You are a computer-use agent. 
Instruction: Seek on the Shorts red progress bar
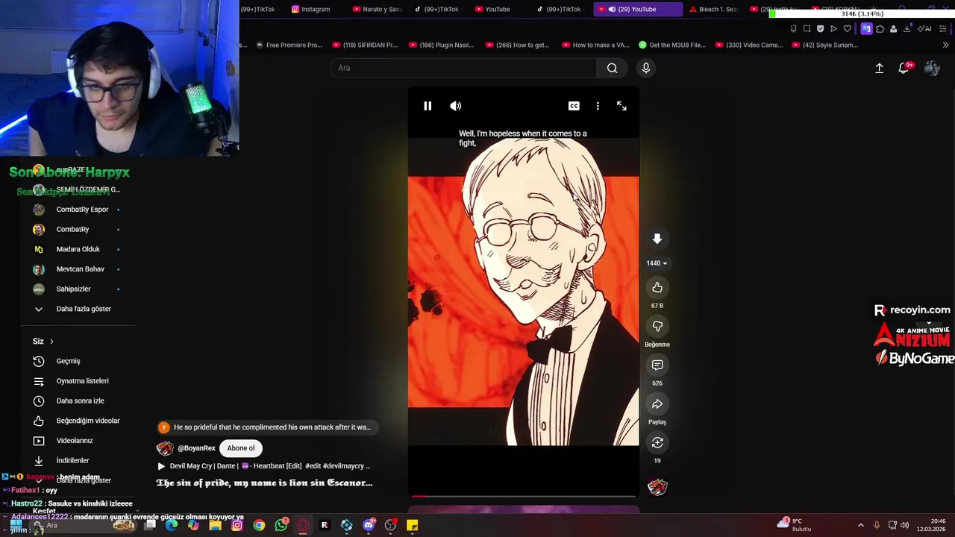pos(523,495)
